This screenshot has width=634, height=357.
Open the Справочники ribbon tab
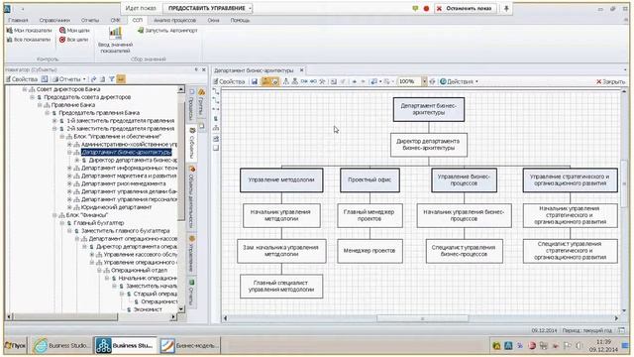[54, 20]
